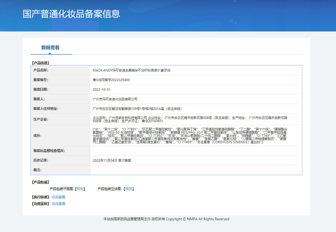This screenshot has height=232, width=336.
Task: Click the 产品信息 section heading
Action: pyautogui.click(x=40, y=63)
